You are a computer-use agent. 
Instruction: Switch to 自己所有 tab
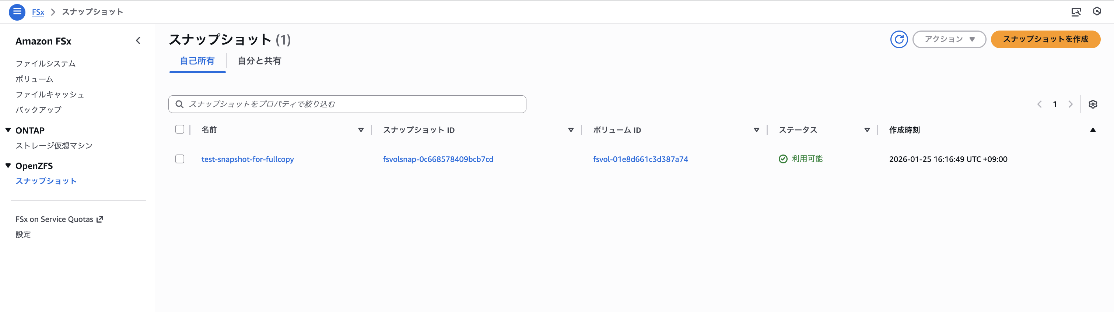[x=197, y=61]
